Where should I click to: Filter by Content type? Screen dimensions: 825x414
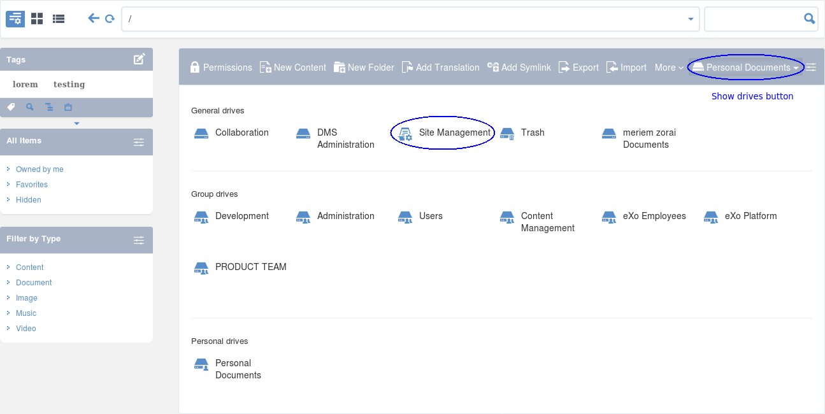click(30, 268)
